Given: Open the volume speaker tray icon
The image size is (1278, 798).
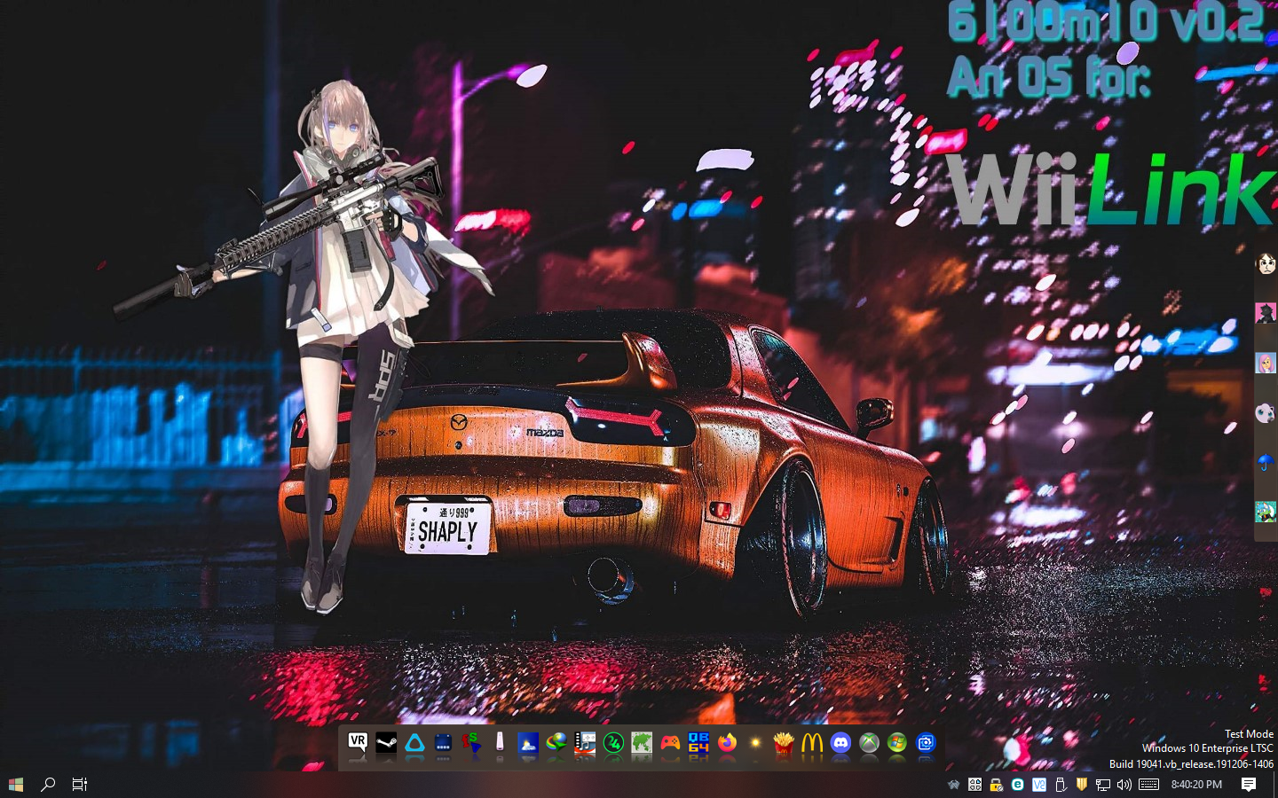Looking at the screenshot, I should tap(1124, 785).
